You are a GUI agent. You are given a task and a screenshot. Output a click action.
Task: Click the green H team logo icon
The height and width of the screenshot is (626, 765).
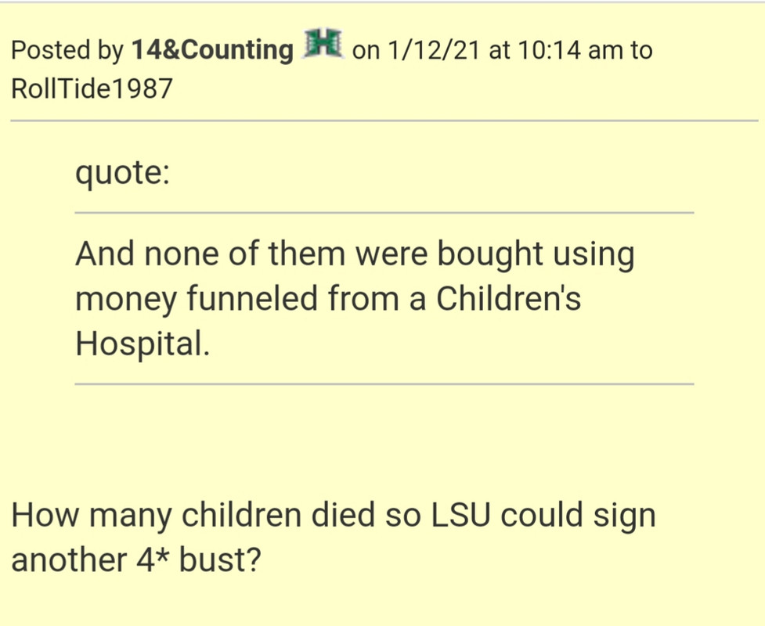pos(323,43)
